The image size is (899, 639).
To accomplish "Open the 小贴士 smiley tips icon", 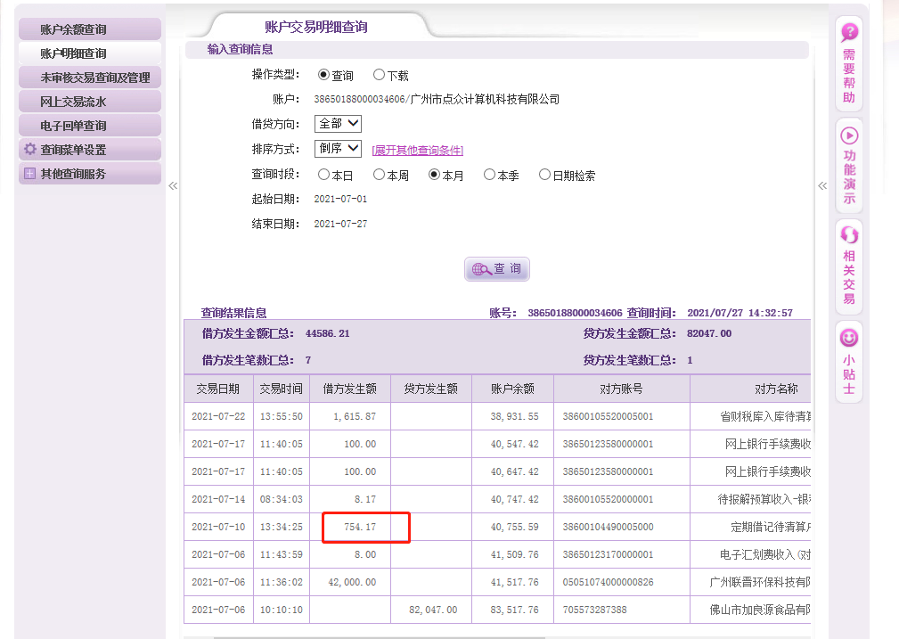I will click(x=849, y=338).
